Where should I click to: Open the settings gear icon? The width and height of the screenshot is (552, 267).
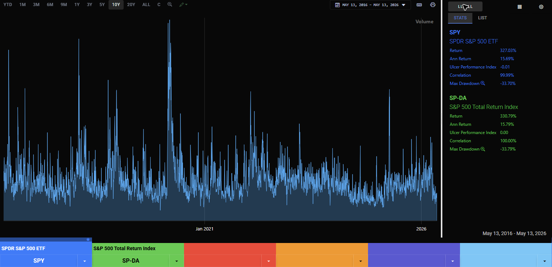click(541, 7)
